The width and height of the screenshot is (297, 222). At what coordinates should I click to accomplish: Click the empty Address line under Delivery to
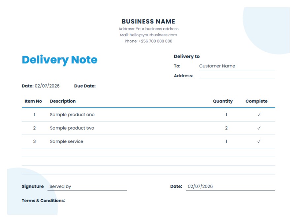pos(237,76)
